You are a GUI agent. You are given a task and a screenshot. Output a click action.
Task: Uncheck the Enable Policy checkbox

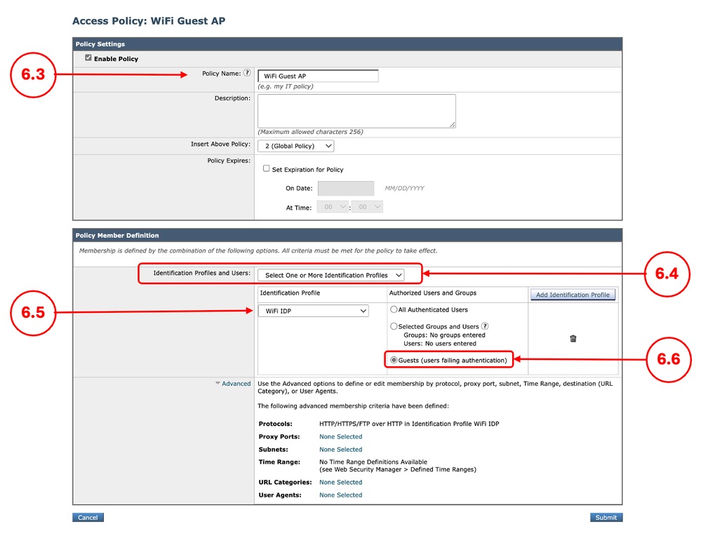point(88,59)
